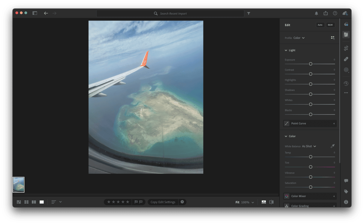364x224 pixels.
Task: Open the Presets panel icon
Action: (x=346, y=24)
